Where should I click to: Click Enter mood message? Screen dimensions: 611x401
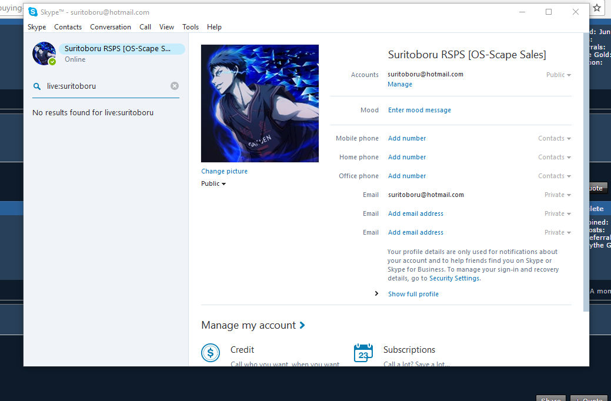419,111
